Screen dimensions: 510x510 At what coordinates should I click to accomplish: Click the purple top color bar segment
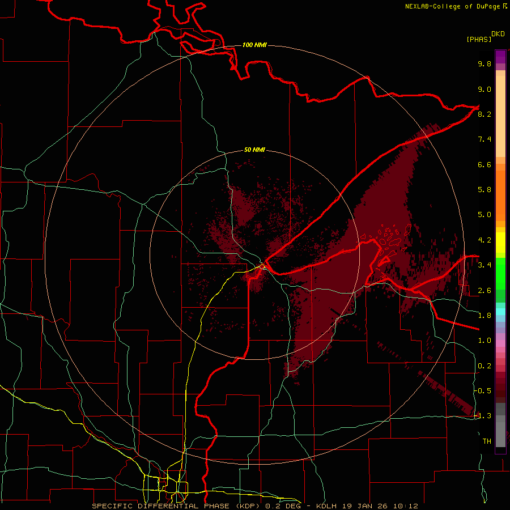500,57
